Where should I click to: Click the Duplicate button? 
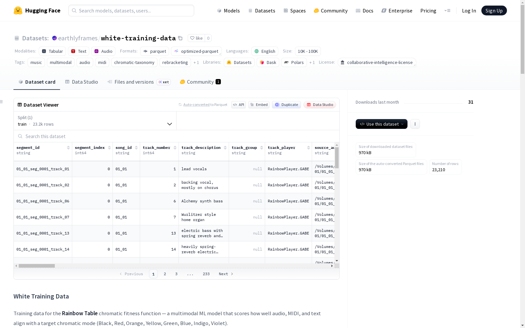(286, 105)
